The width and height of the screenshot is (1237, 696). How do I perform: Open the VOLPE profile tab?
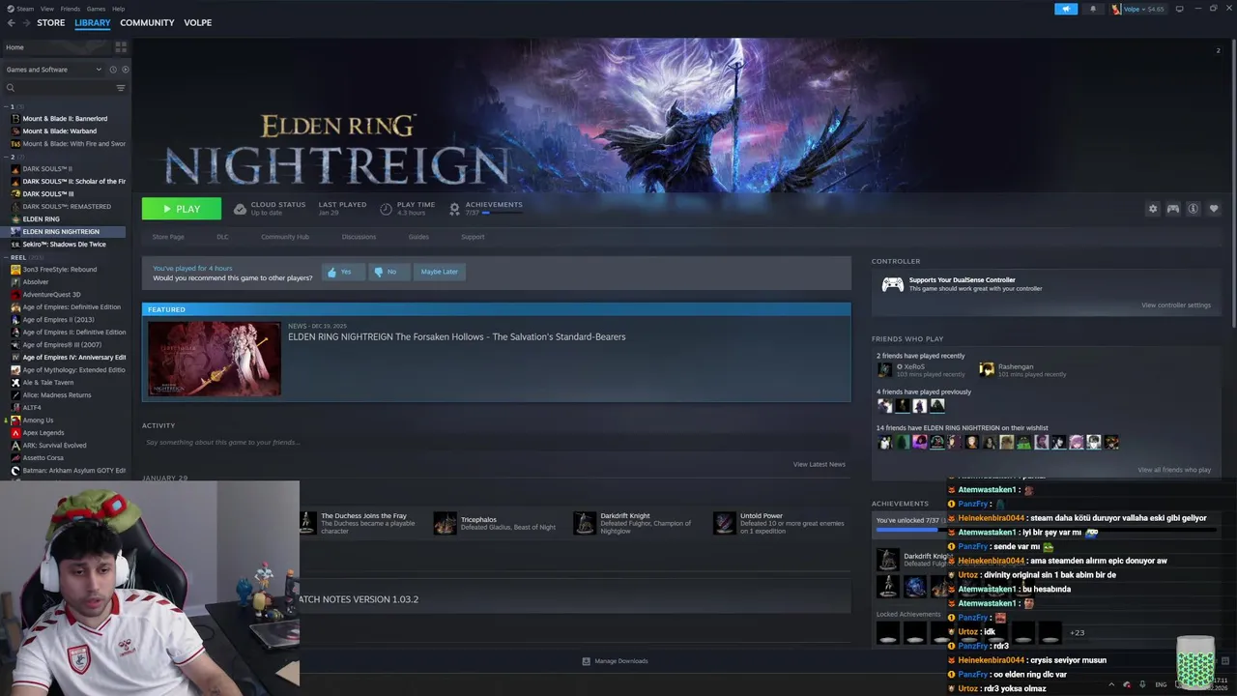click(197, 22)
